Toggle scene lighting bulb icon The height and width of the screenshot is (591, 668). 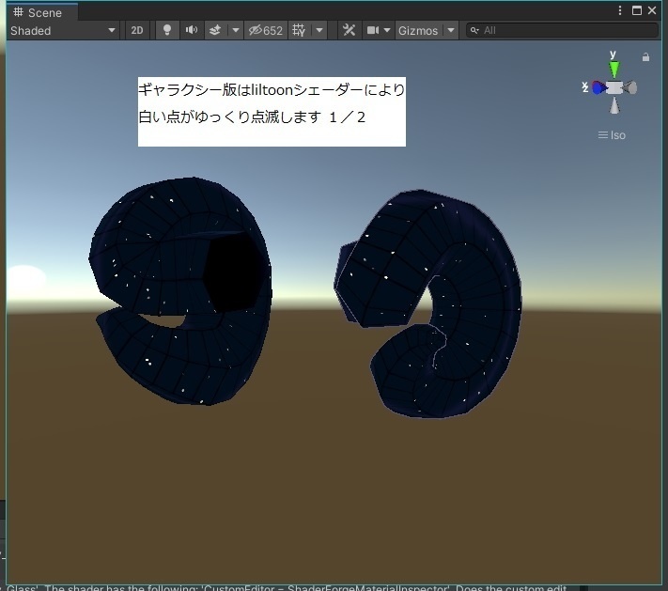pyautogui.click(x=167, y=31)
